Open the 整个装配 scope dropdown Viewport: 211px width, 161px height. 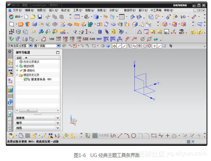tap(58, 46)
